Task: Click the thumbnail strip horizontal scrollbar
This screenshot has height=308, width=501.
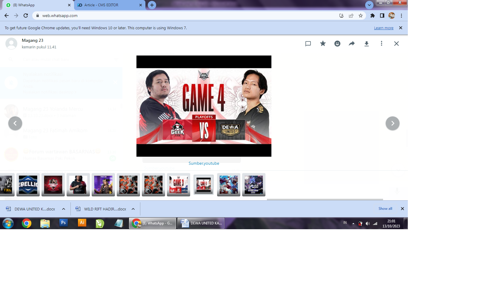Action: point(325,199)
